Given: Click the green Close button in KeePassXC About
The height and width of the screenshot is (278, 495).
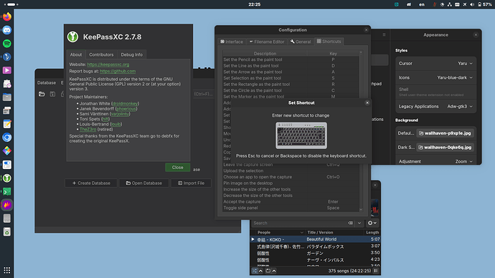Looking at the screenshot, I should [177, 168].
